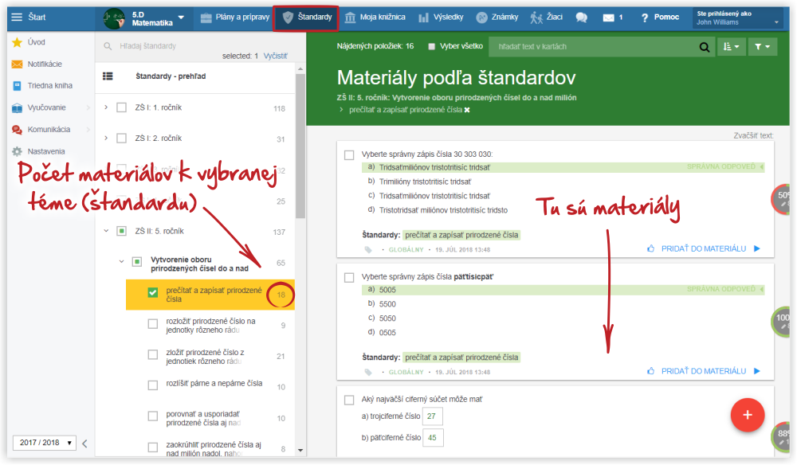
Task: Open the hamburger Štart menu icon
Action: coord(17,18)
